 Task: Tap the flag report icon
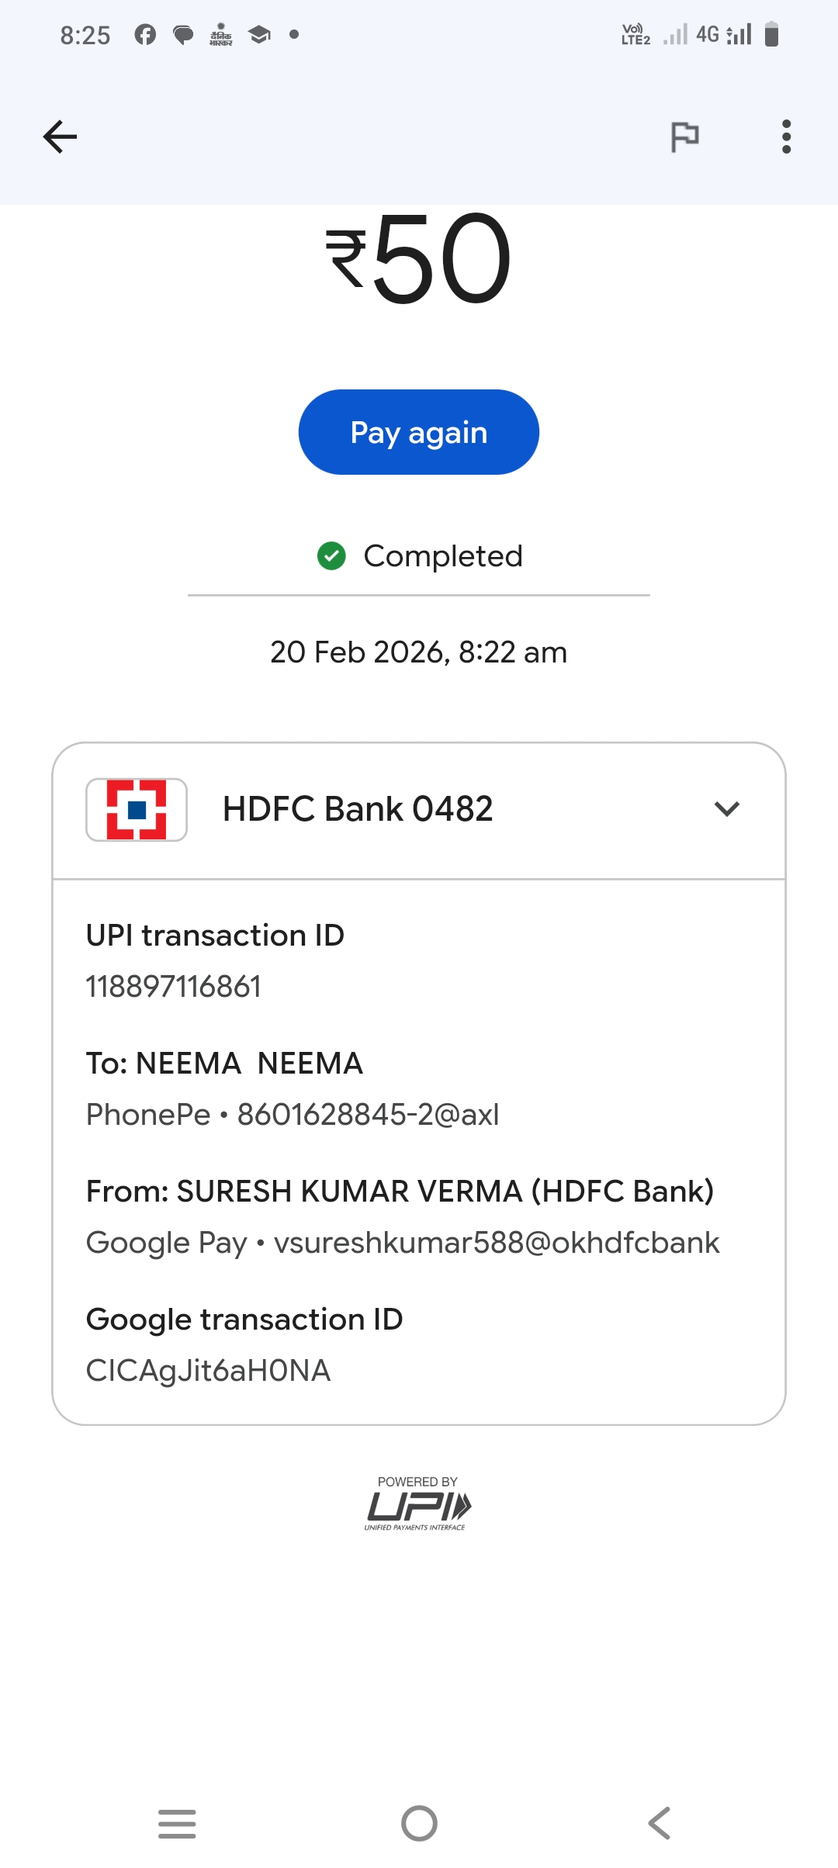pos(684,137)
